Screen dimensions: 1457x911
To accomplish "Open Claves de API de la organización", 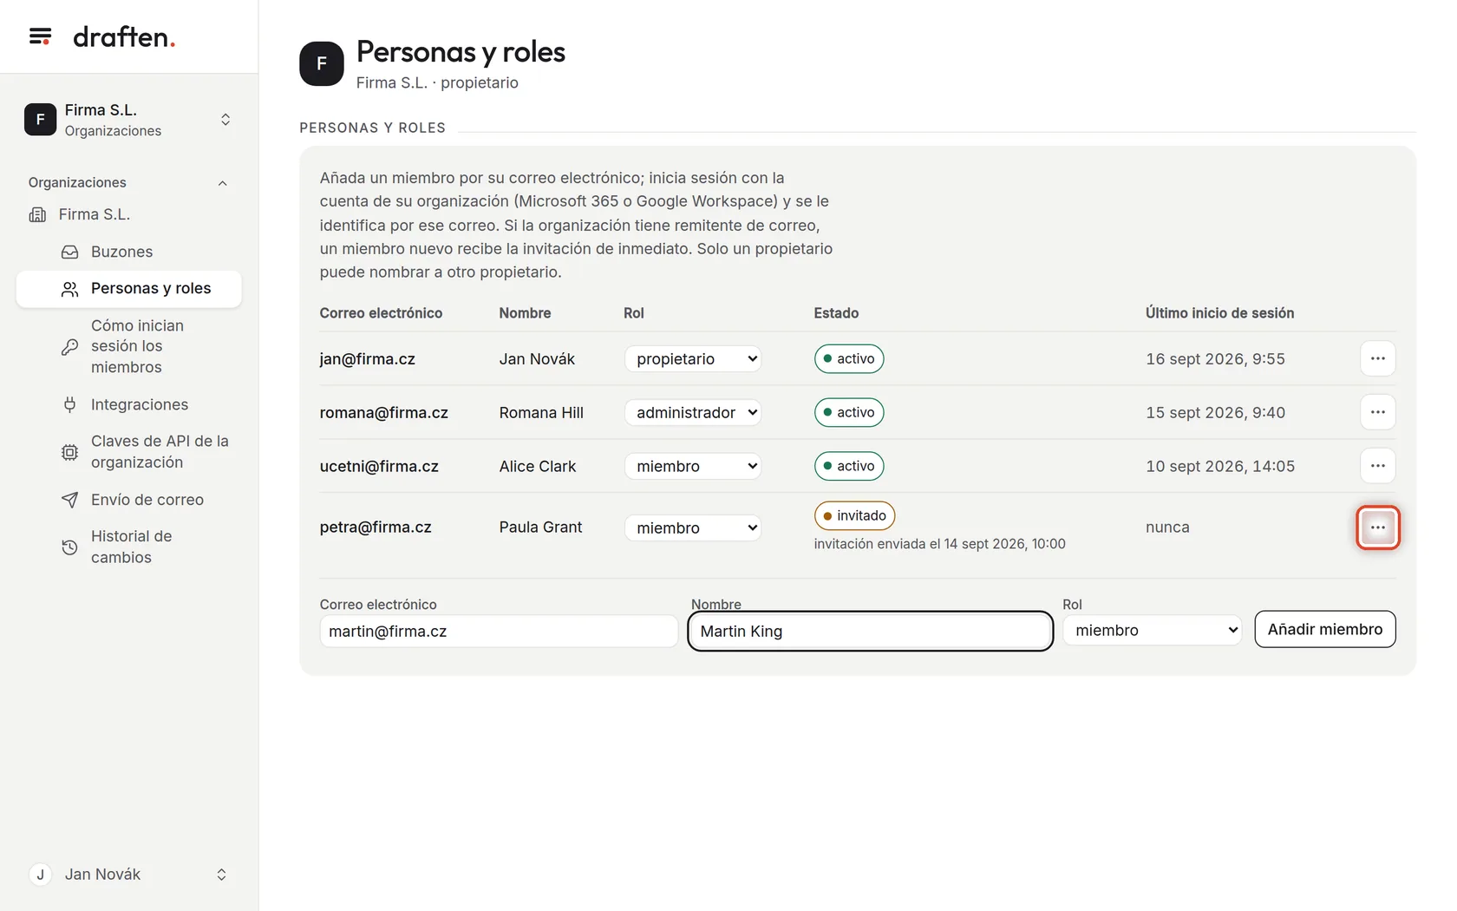I will (x=128, y=451).
